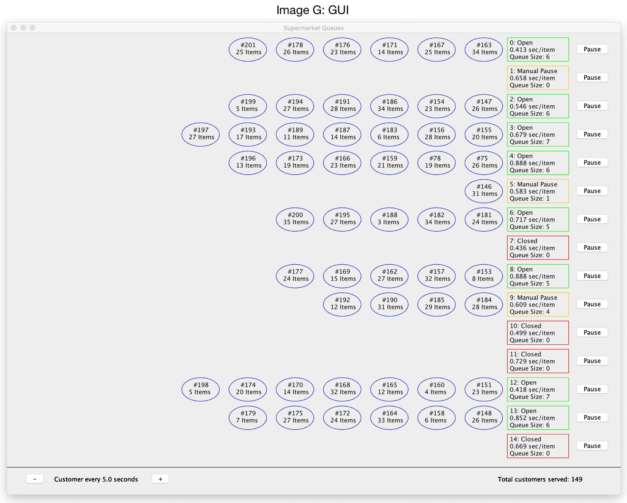The width and height of the screenshot is (627, 503).
Task: Select customer #201 with 25 items
Action: point(248,49)
